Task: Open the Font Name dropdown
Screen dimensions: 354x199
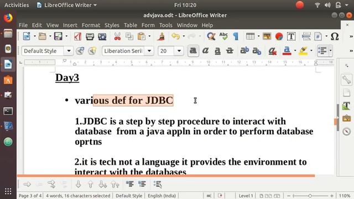Action: tap(149, 51)
